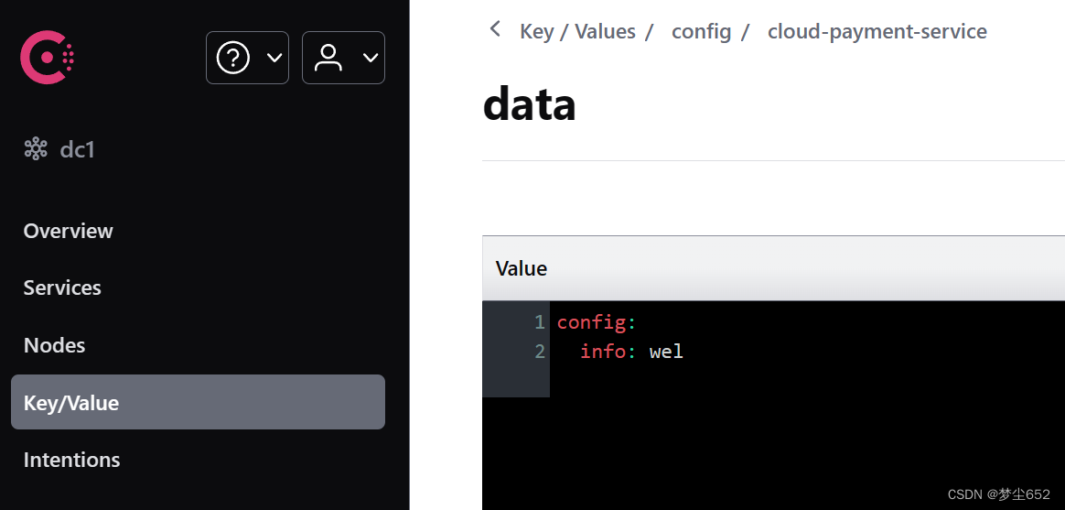1065x510 pixels.
Task: Click the Consul logo icon
Action: tap(48, 57)
